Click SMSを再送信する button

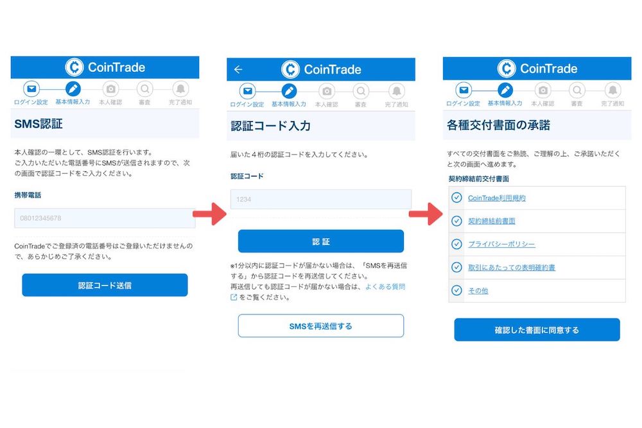[321, 326]
